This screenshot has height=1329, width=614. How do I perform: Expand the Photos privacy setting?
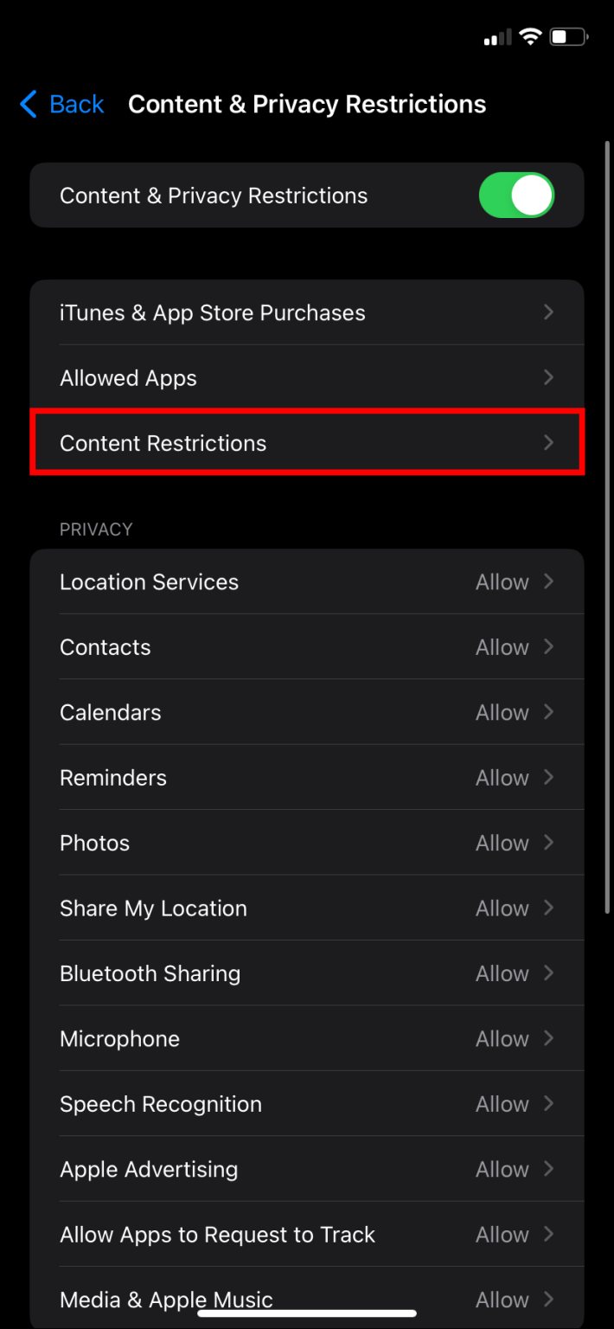307,842
